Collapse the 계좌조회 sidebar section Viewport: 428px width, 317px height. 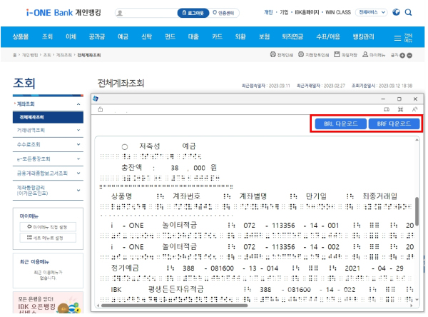pyautogui.click(x=78, y=104)
